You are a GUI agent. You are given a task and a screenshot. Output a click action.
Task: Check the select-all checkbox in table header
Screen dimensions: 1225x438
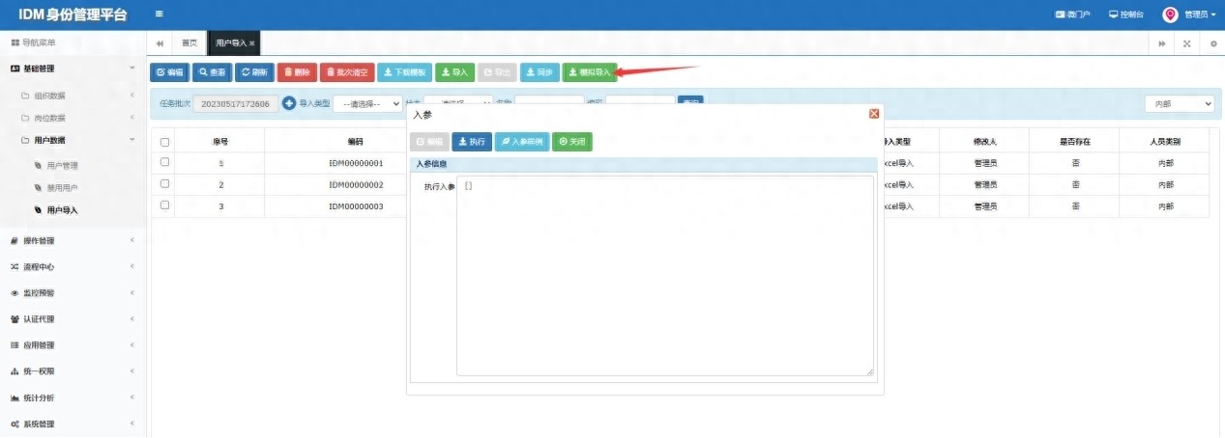[x=165, y=142]
